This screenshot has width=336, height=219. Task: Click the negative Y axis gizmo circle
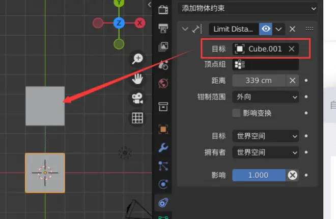[119, 44]
